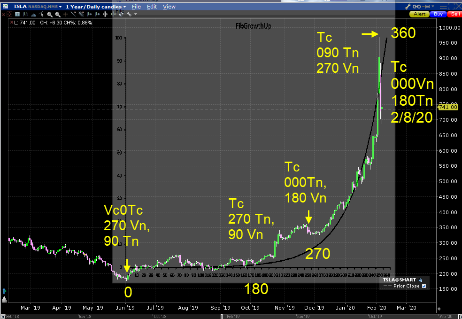Click the scrollbar left arrow at bottom
This screenshot has height=319, width=462.
[3, 317]
